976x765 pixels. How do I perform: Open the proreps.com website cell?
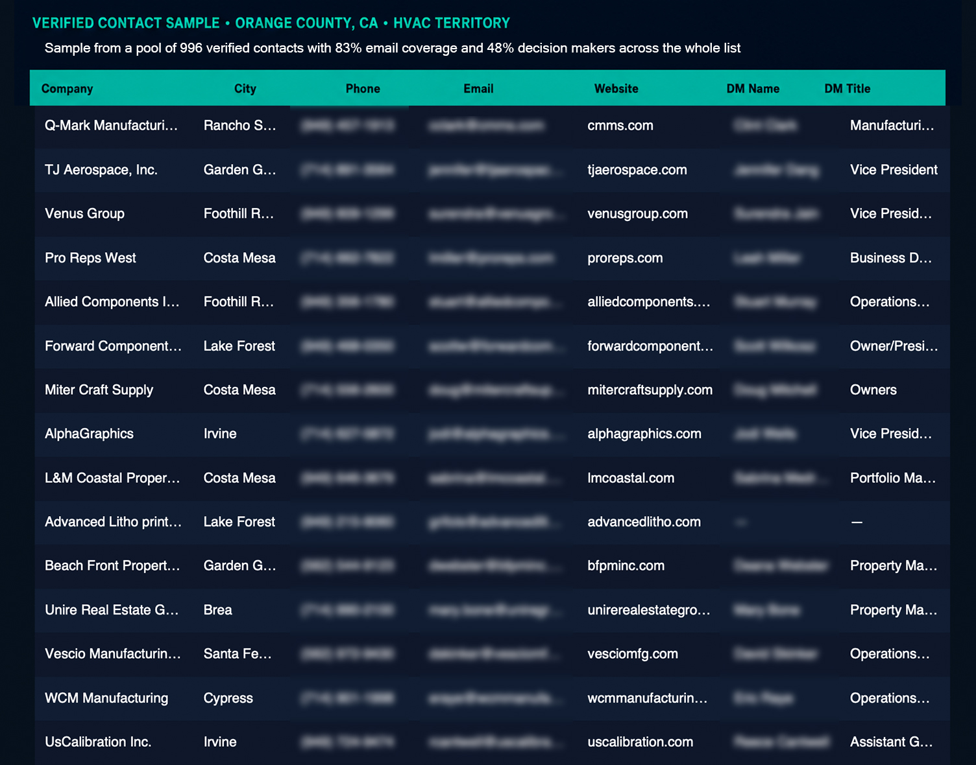pyautogui.click(x=625, y=258)
